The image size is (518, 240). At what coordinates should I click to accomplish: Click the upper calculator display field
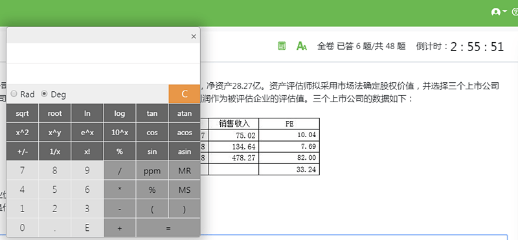click(103, 53)
